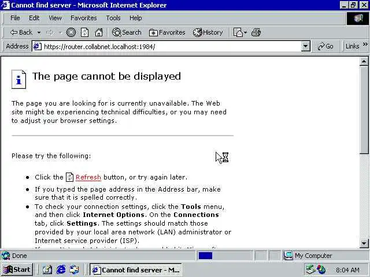This screenshot has height=277, width=370.
Task: Go to the Home page icon
Action: [99, 32]
